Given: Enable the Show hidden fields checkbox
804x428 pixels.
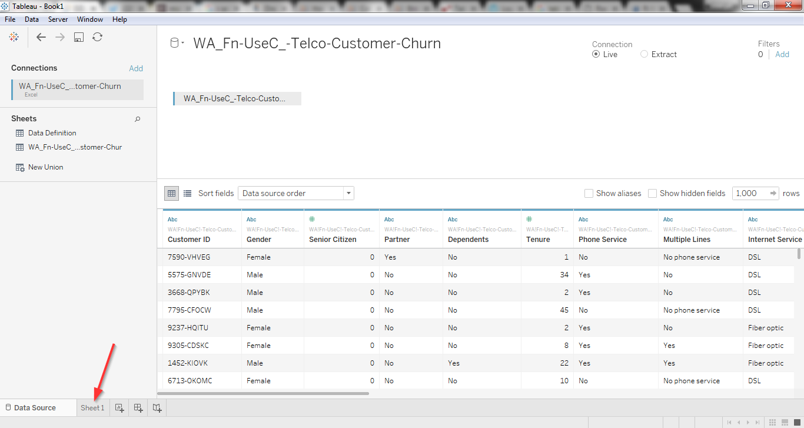Looking at the screenshot, I should [652, 193].
